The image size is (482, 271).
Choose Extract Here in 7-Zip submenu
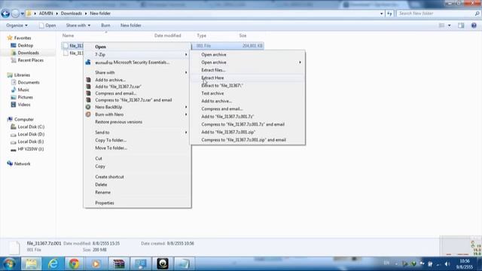[x=248, y=78]
